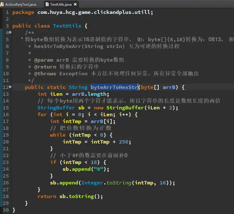Click the arrB parameter in method signature
The image size is (234, 214).
click(x=169, y=87)
